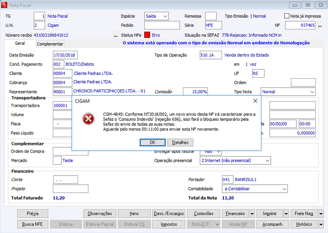Maximize the Nota Fiscal window
The height and width of the screenshot is (233, 328).
308,5
